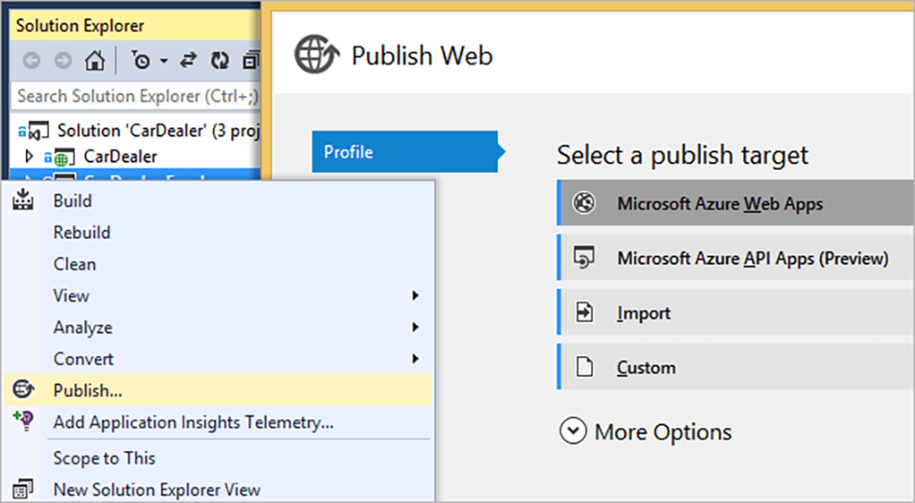Viewport: 915px width, 503px height.
Task: Click the globe icon beside Publish Web title
Action: pos(317,56)
